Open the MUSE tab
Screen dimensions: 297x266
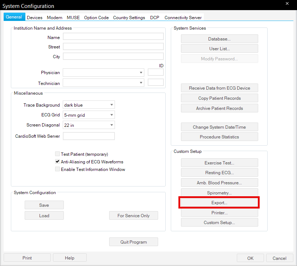coord(73,17)
